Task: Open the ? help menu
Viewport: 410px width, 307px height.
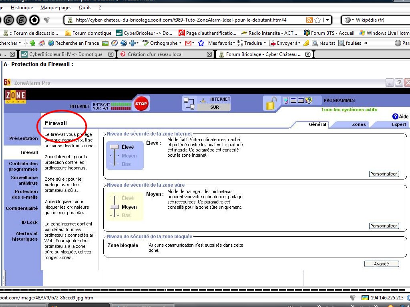Action: [100, 8]
